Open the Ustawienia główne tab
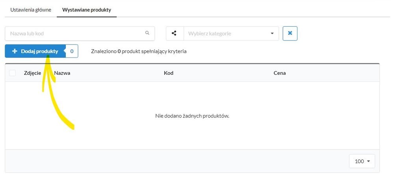 click(x=31, y=10)
